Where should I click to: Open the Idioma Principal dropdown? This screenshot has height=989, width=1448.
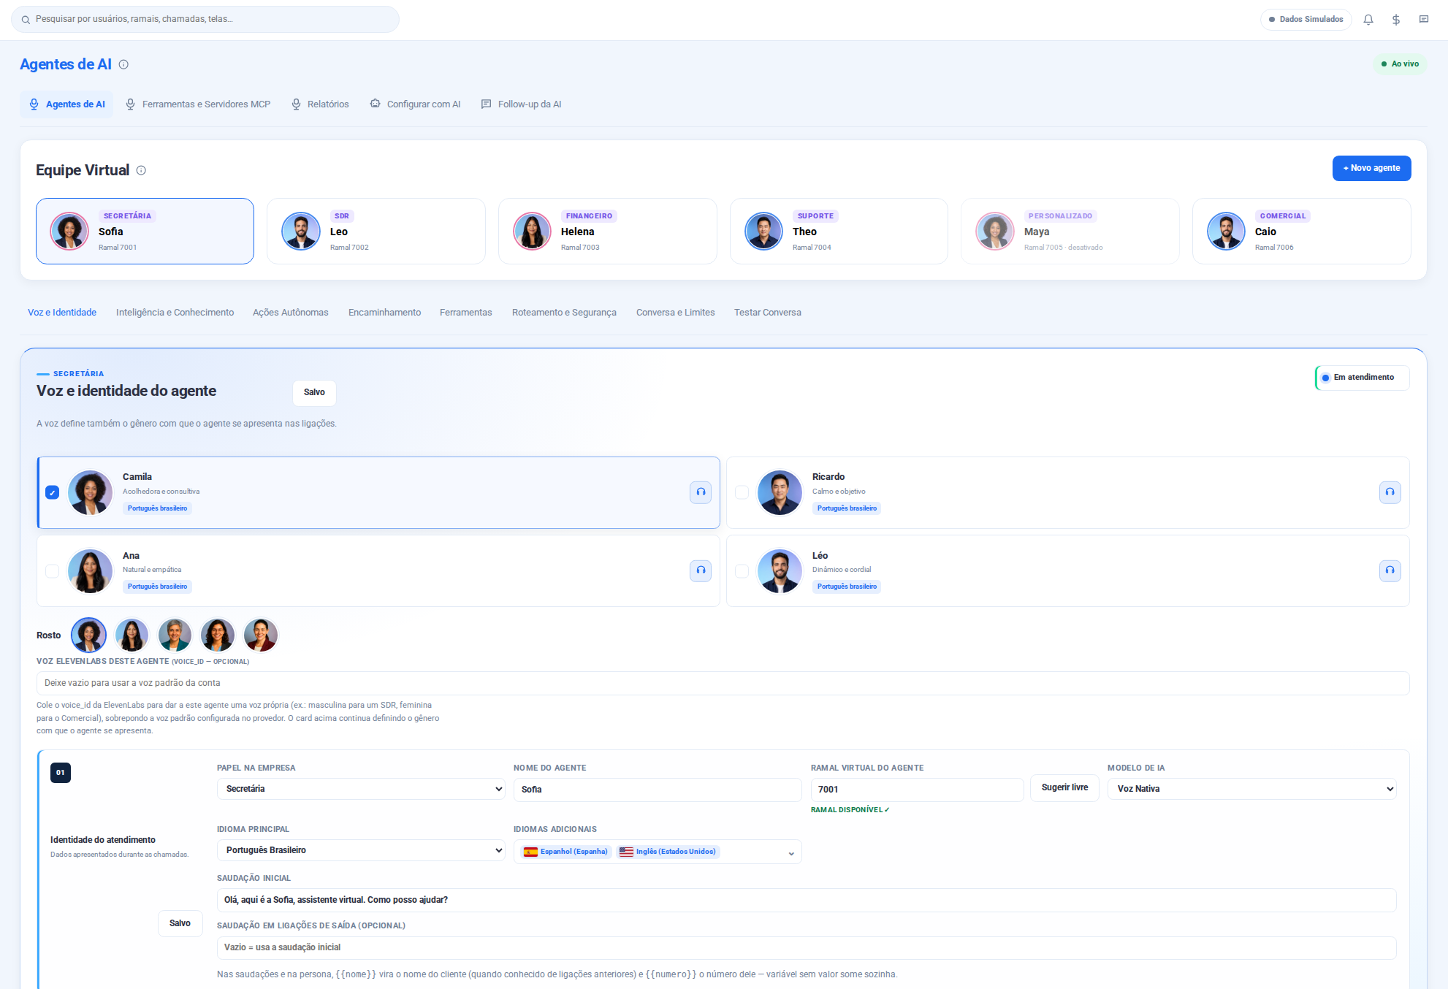pos(361,850)
